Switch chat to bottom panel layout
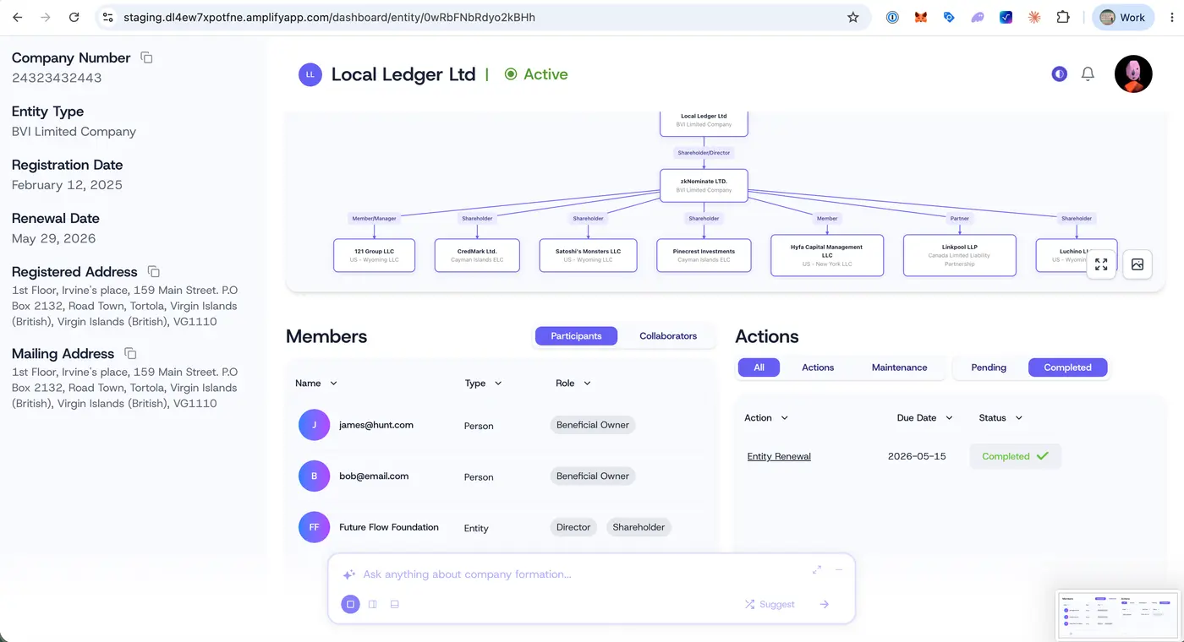The width and height of the screenshot is (1184, 642). click(394, 604)
